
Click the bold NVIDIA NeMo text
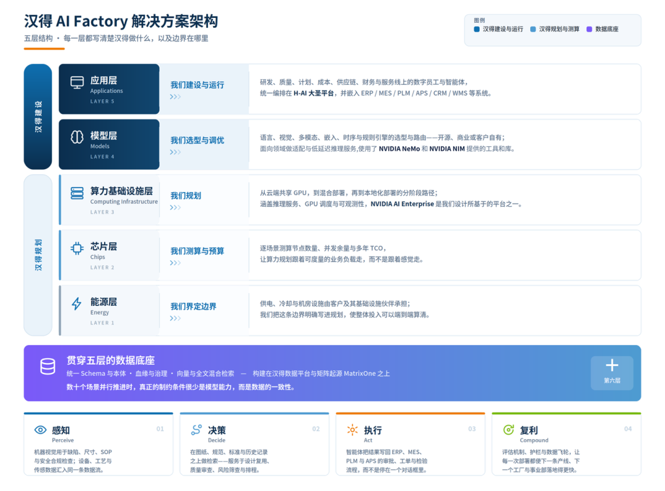click(x=399, y=149)
